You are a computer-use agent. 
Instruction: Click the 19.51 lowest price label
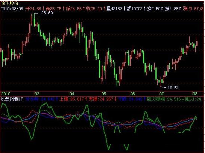point(173,88)
